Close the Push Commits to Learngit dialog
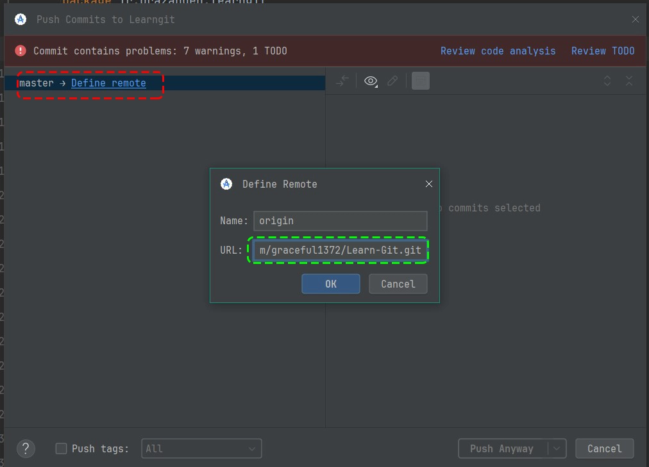 (x=636, y=19)
